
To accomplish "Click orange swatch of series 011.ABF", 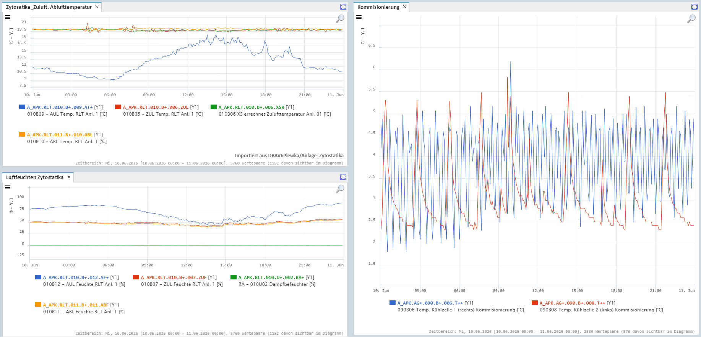I will point(38,305).
